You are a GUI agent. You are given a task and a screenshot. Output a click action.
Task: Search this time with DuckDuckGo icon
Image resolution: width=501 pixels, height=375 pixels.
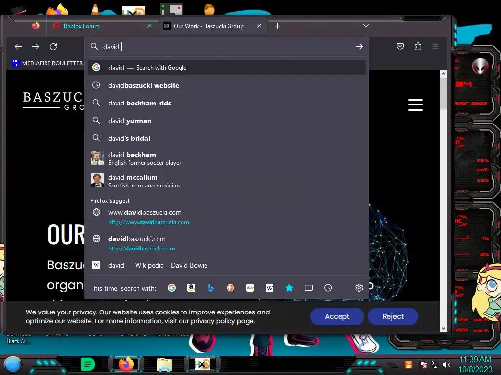[x=230, y=288]
